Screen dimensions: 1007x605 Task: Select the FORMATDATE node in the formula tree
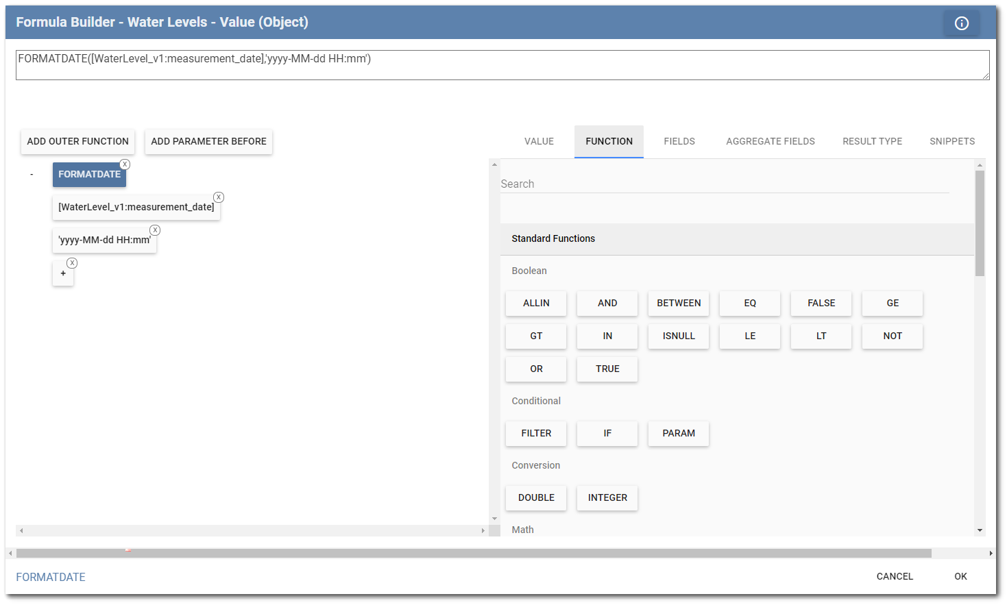[x=89, y=175]
